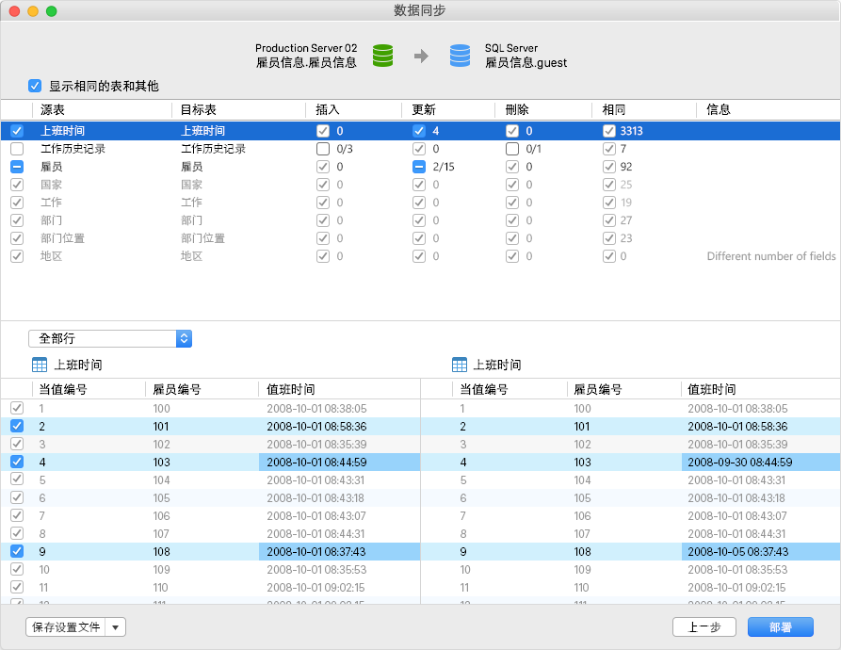Open the 全部行 row filter dropdown
Screen dimensions: 841x650
(x=110, y=338)
